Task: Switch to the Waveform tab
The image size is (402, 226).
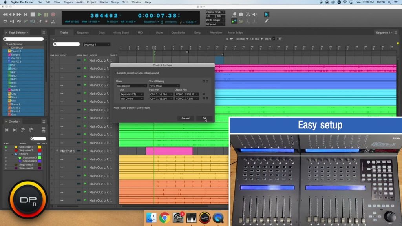Action: [216, 33]
